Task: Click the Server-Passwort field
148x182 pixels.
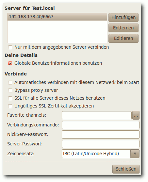Action: point(101,144)
